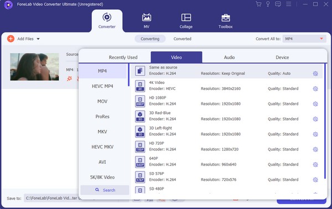Click 'Resolution: 720x576' text
This screenshot has width=332, height=209.
219,180
